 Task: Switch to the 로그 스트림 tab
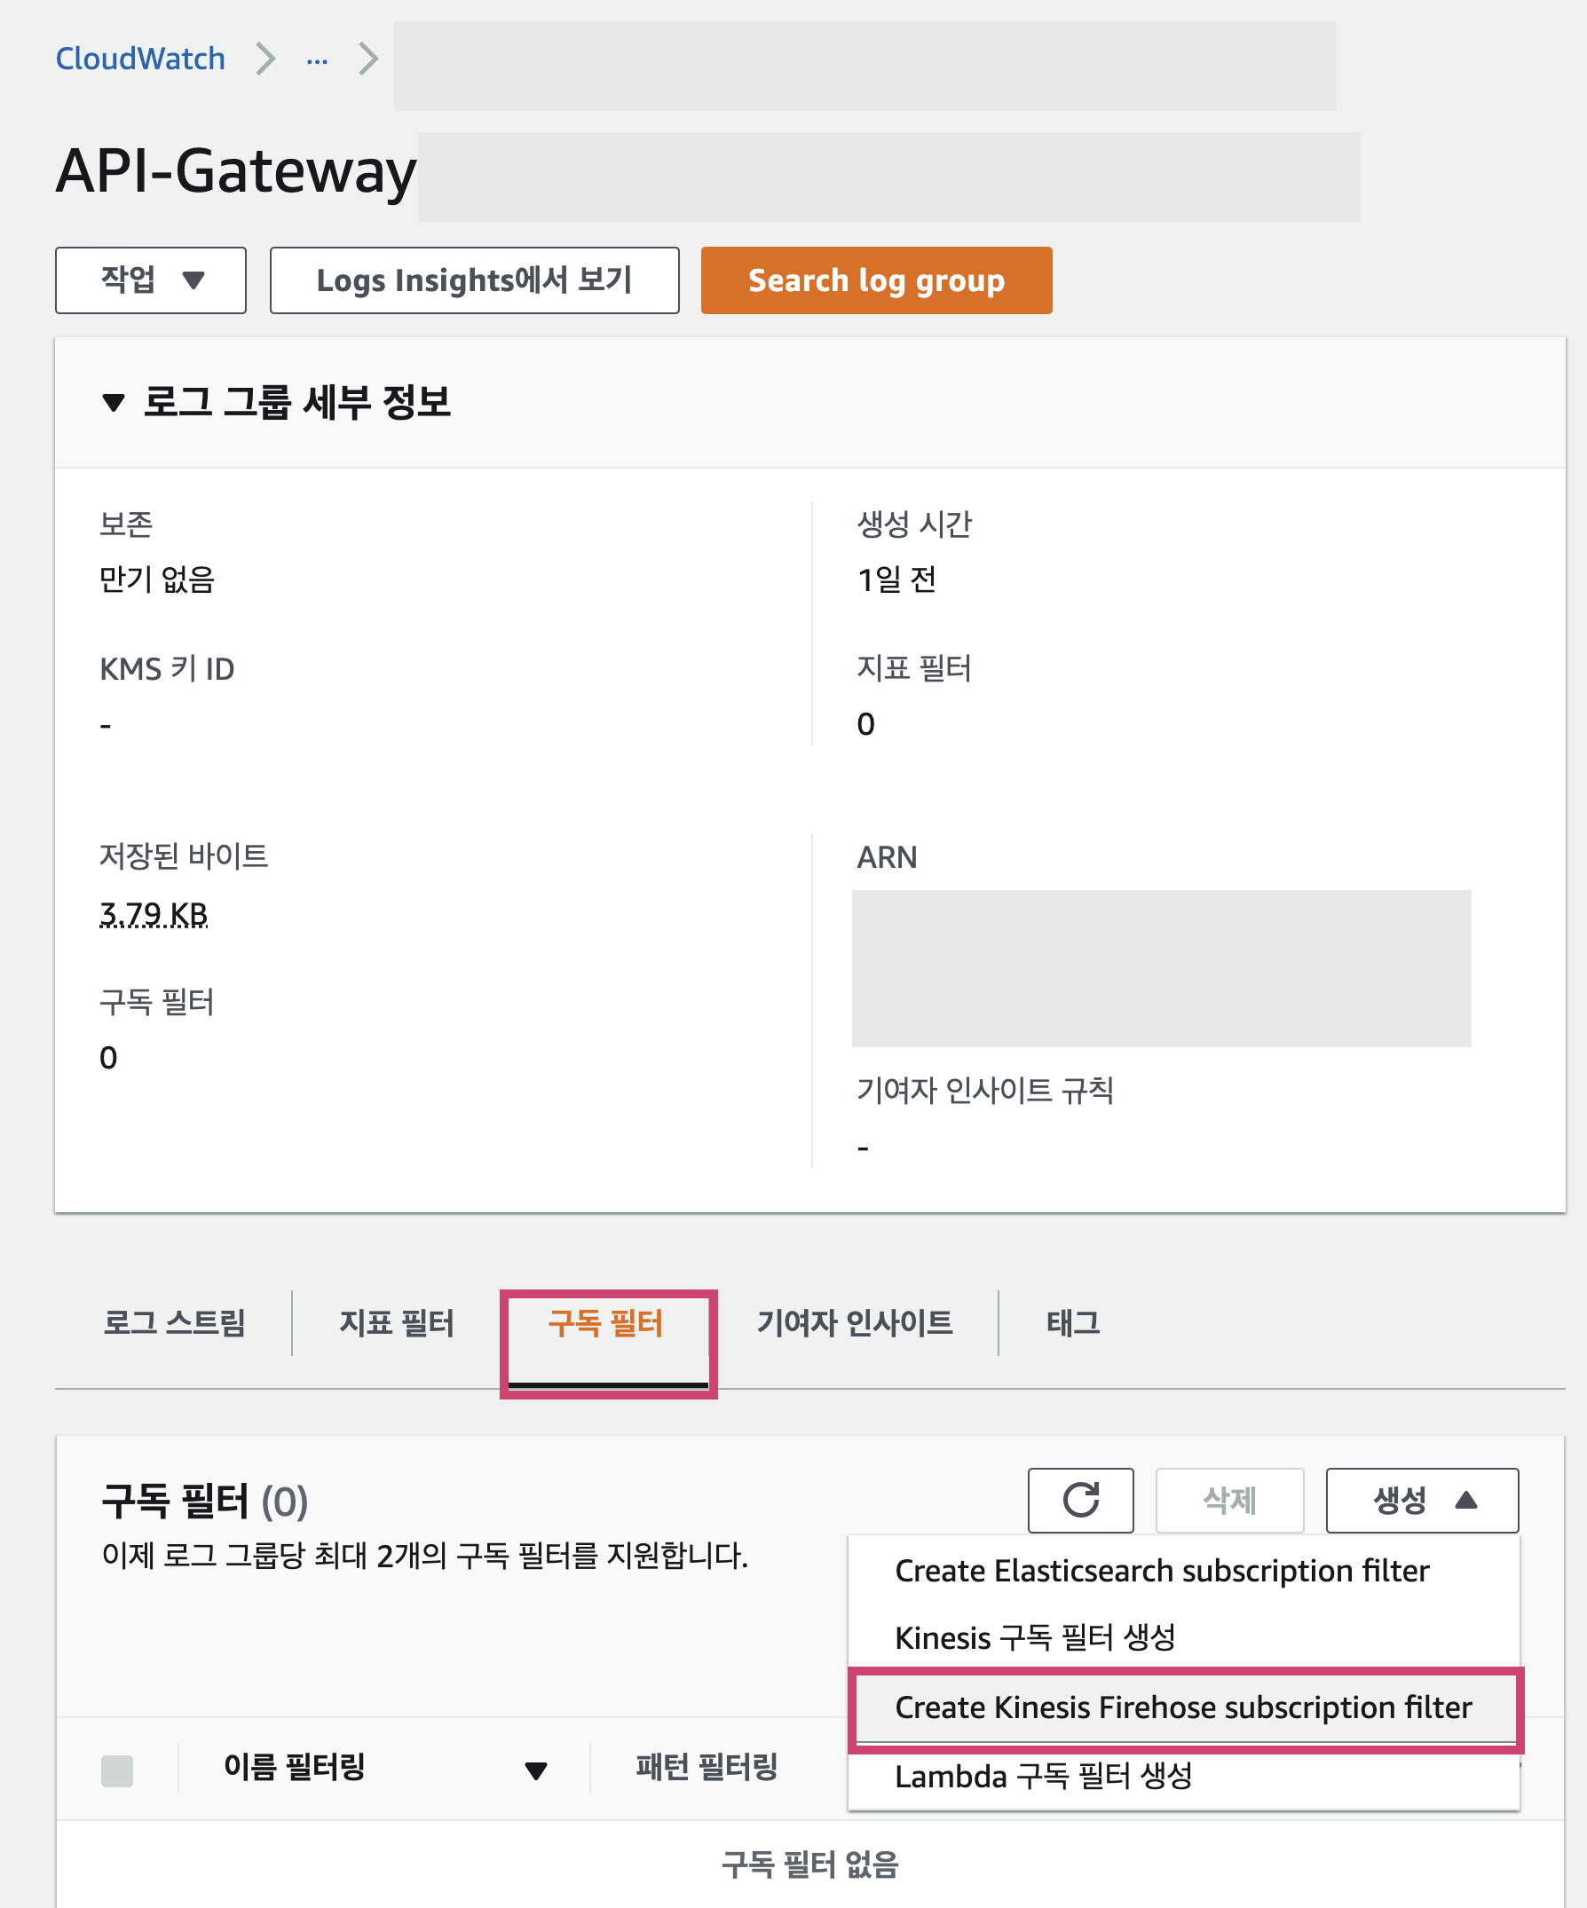pyautogui.click(x=177, y=1324)
